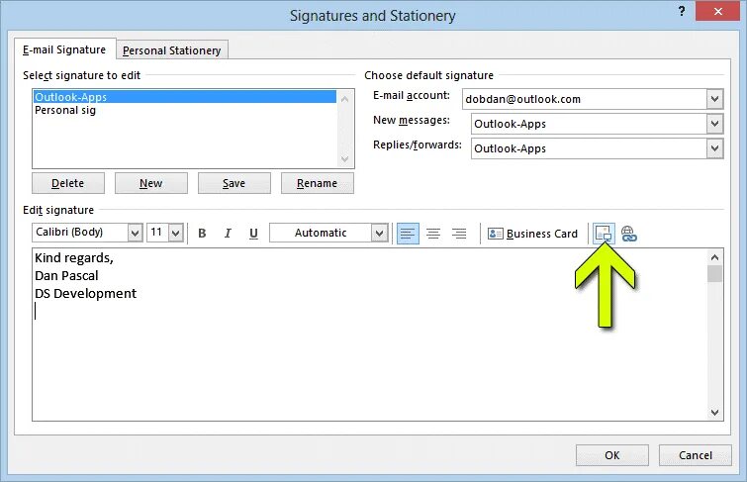Viewport: 747px width, 482px height.
Task: Click the New signature button
Action: point(151,183)
